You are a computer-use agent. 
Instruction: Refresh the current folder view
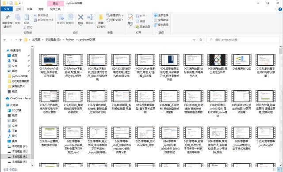pos(200,40)
